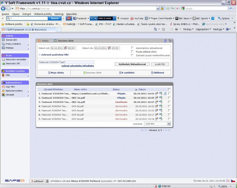The height and width of the screenshot is (188, 237).
Task: Click Vyhledat/Aktualizovat button
Action: pyautogui.click(x=132, y=64)
